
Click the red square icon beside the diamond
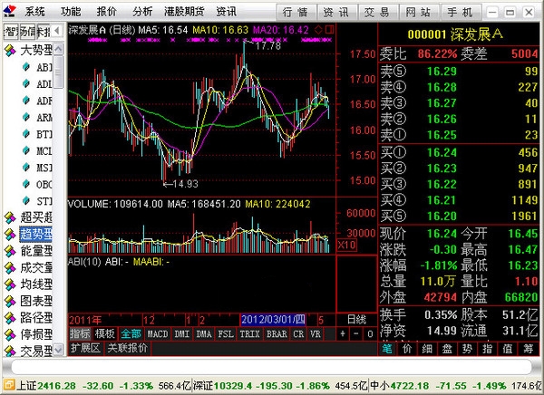coord(330,30)
